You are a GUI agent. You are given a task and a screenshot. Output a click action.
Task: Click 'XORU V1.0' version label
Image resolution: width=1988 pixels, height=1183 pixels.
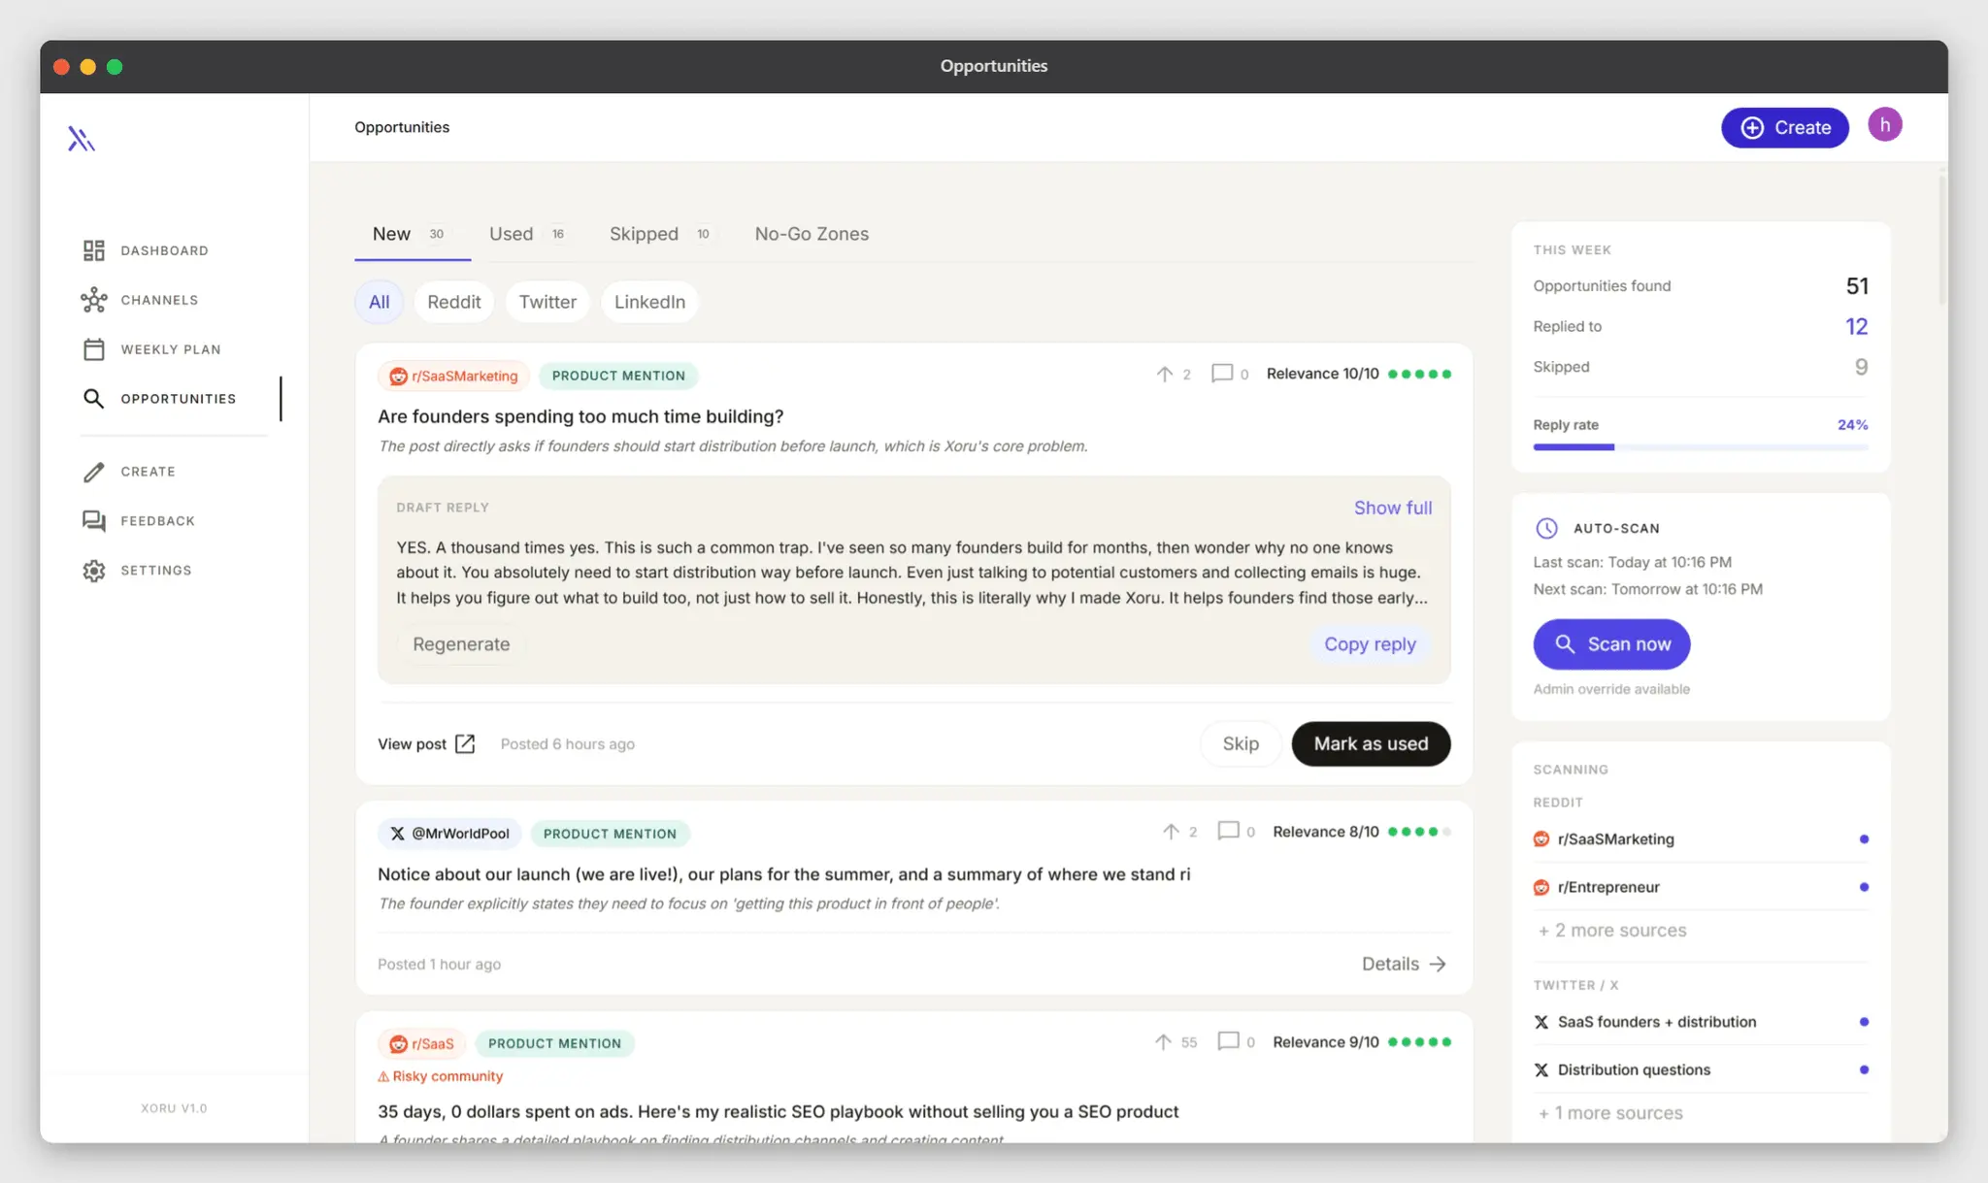tap(174, 1108)
